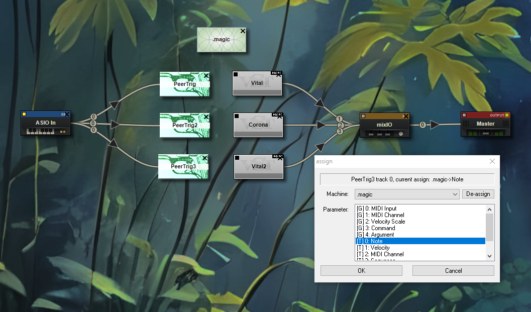Image resolution: width=531 pixels, height=312 pixels.
Task: Click the X icon on the Vital2 machine
Action: pyautogui.click(x=280, y=158)
